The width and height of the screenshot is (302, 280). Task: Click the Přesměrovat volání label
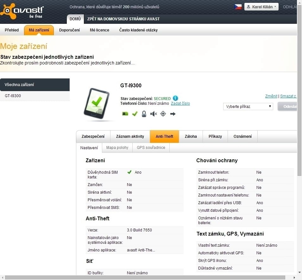click(x=104, y=200)
